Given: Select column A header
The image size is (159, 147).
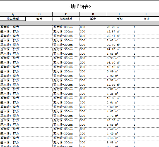Looking at the screenshot, I should click(x=13, y=14).
